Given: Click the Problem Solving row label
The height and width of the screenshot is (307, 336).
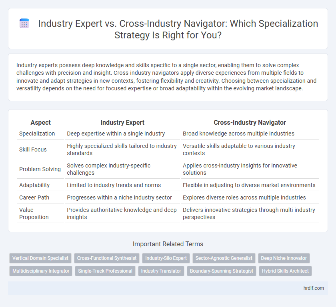Looking at the screenshot, I should 40,169.
